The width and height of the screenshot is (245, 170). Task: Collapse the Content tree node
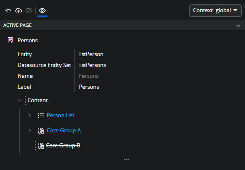point(20,100)
